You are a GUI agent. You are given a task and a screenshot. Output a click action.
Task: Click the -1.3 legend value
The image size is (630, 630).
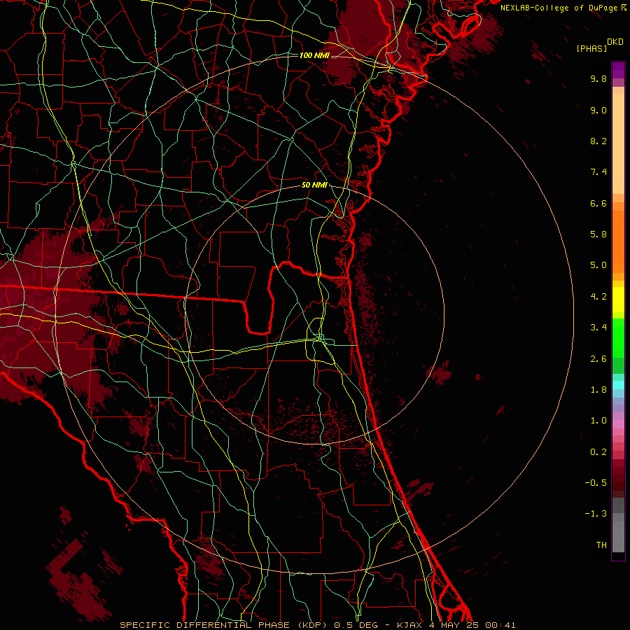coord(596,514)
